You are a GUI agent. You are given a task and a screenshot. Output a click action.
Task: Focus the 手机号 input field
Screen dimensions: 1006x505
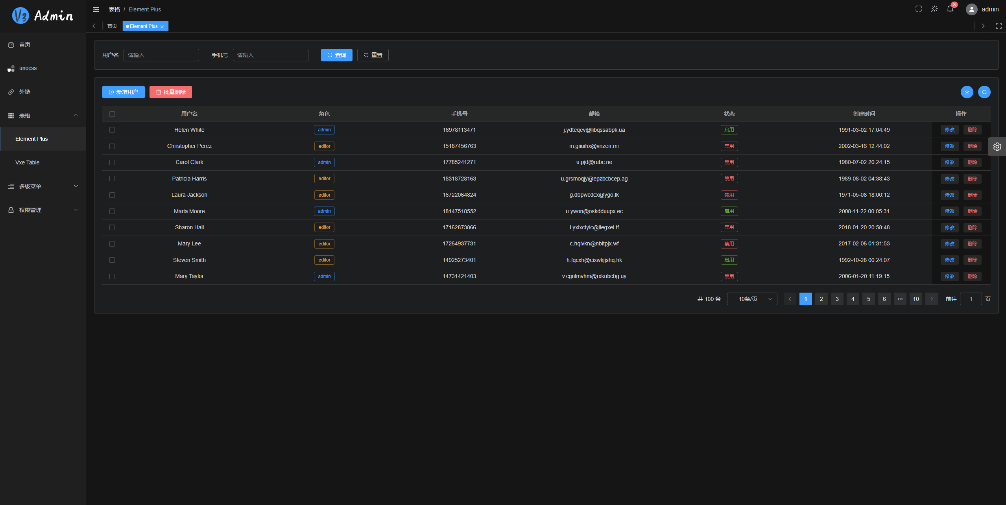point(270,55)
